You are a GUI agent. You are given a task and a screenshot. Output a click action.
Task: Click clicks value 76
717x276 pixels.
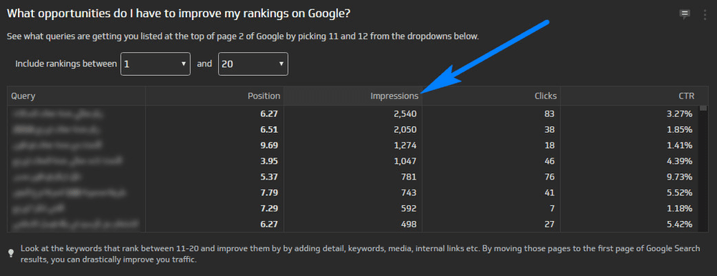[550, 177]
